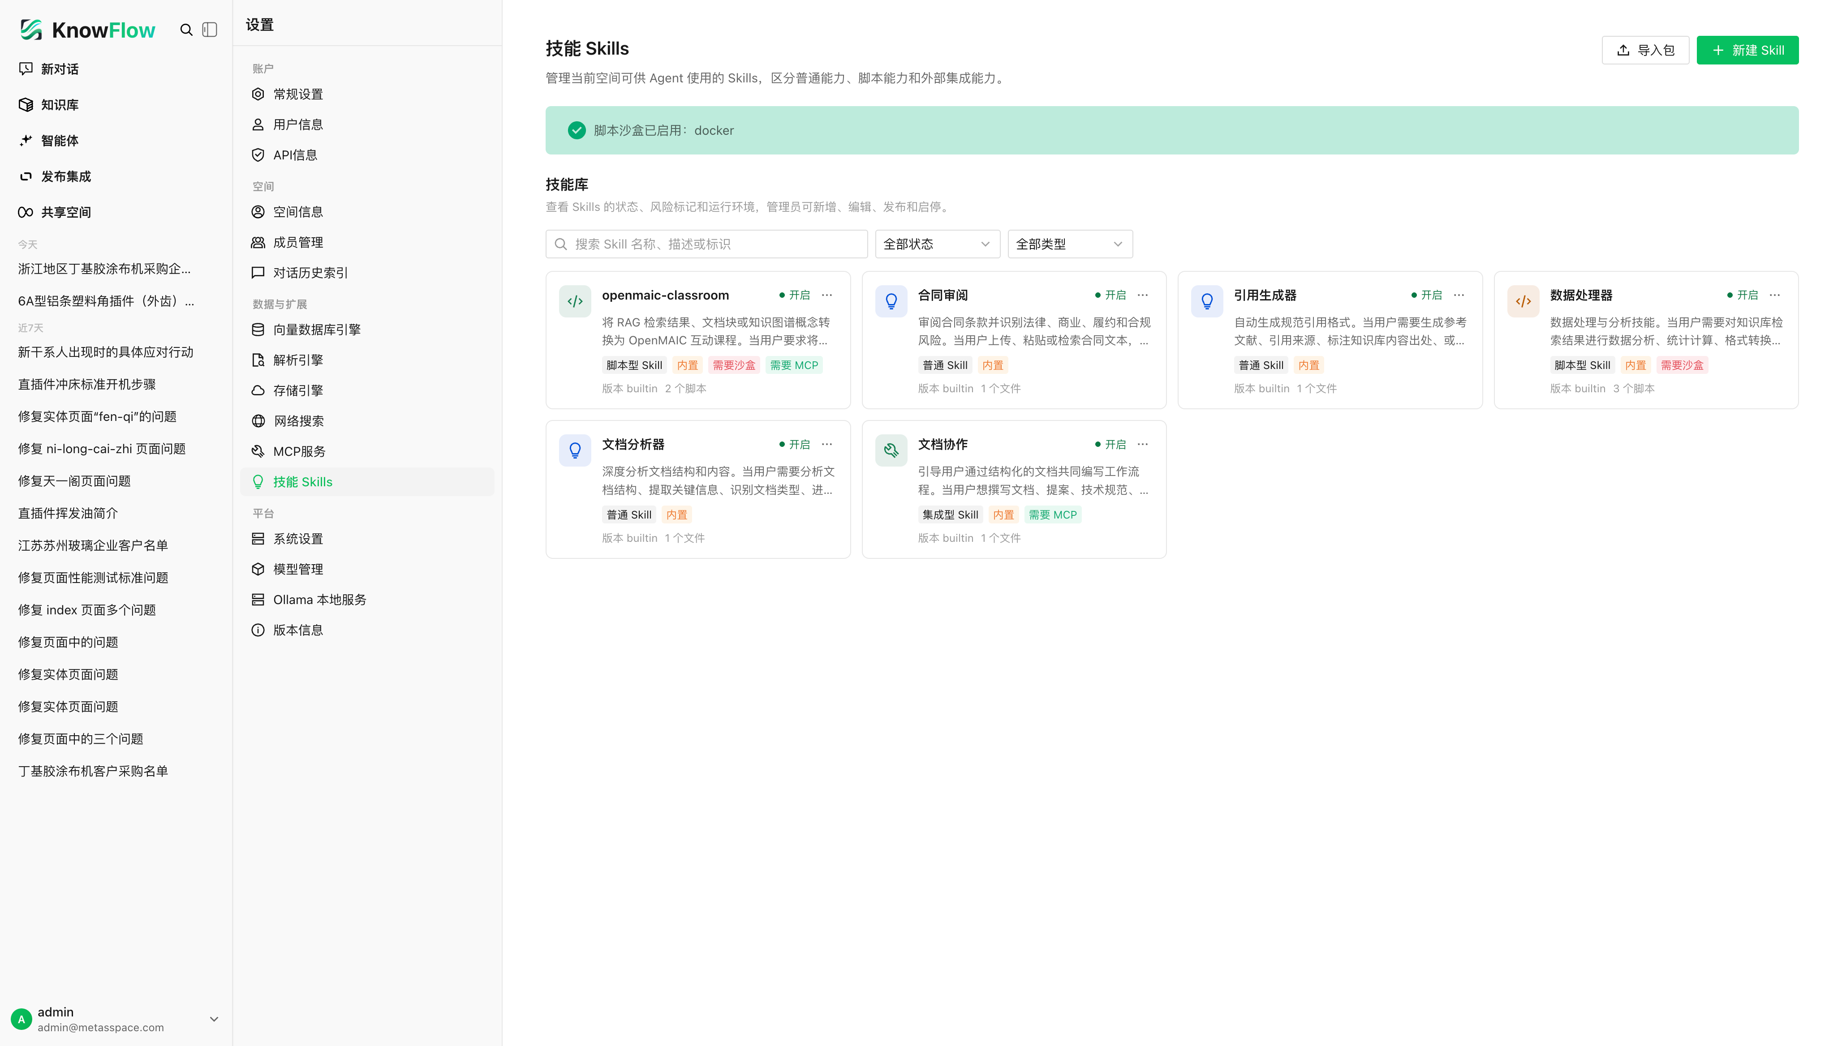Viewport: 1842px width, 1046px height.
Task: Click the orange code icon of 数据处理器
Action: pyautogui.click(x=1523, y=301)
